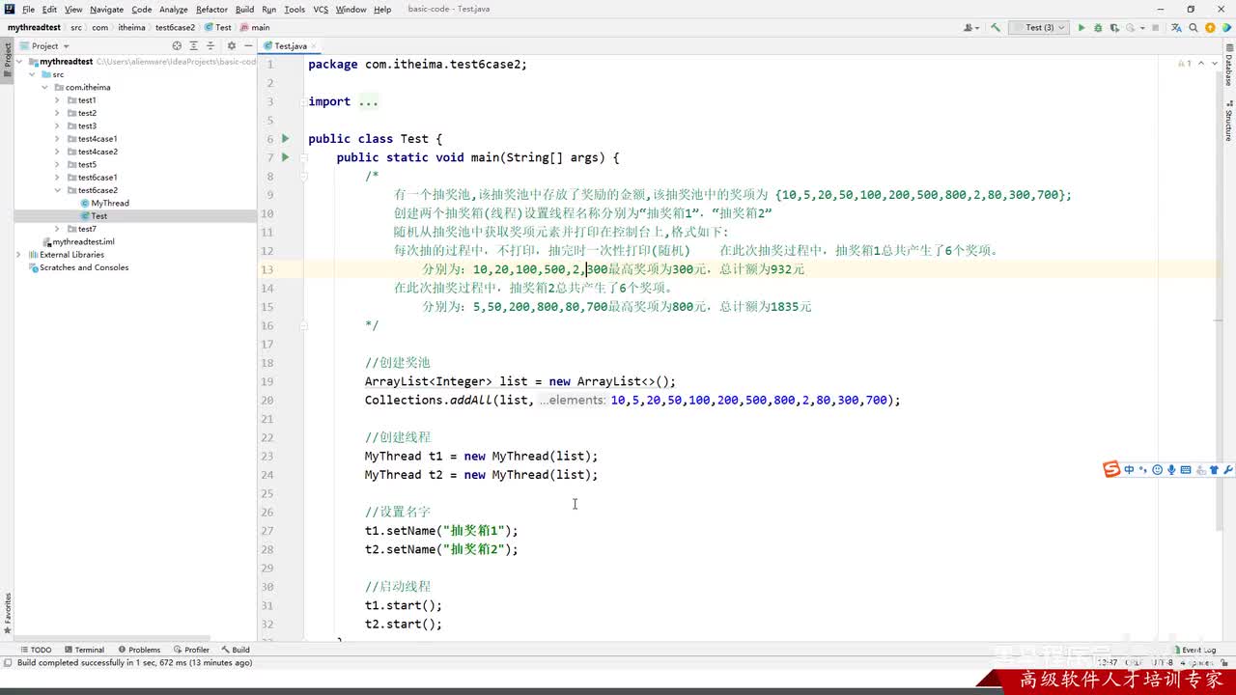Open the Event Log
Viewport: 1236px width, 695px height.
(x=1194, y=650)
